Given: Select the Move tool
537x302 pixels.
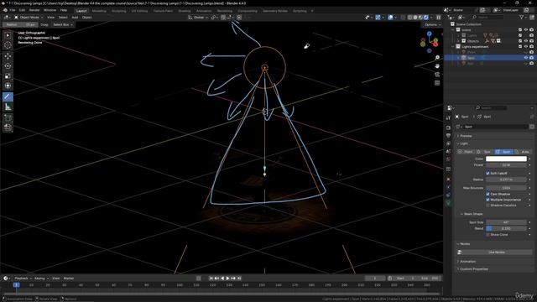Looking at the screenshot, I should [8, 56].
